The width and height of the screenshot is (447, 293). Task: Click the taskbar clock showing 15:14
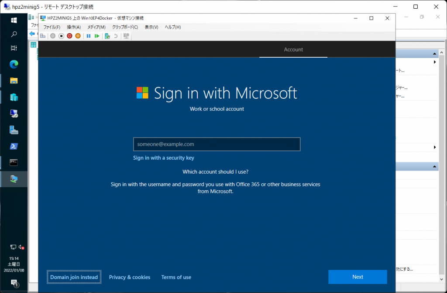coord(14,264)
